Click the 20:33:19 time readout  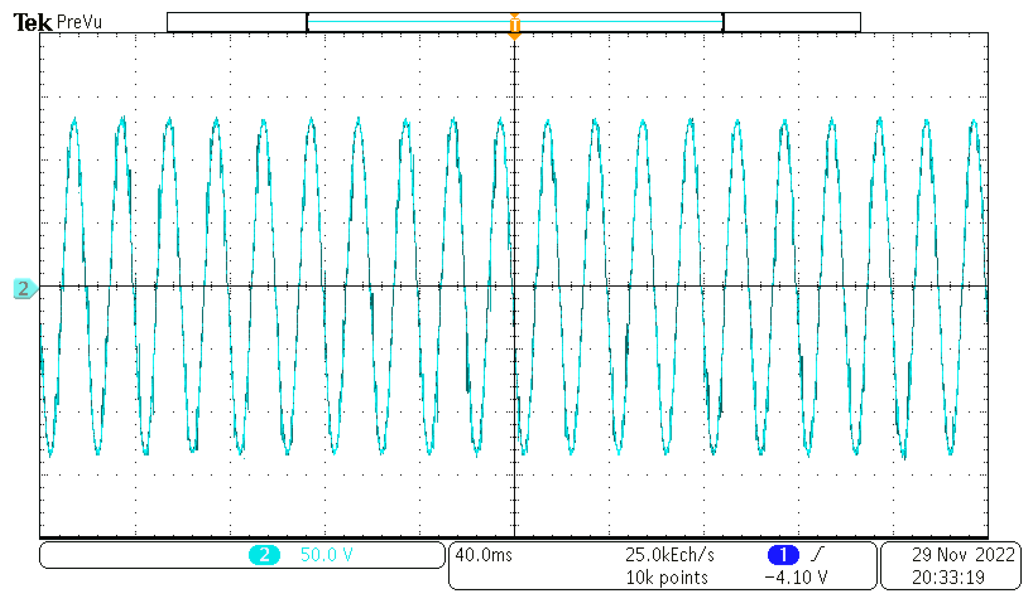pos(949,578)
